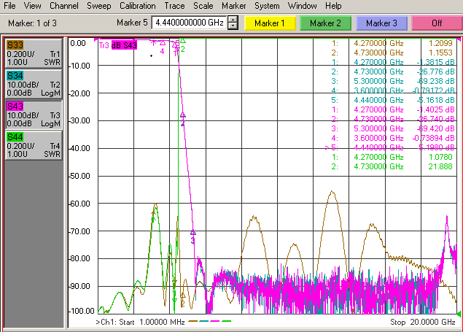The image size is (463, 332).
Task: Open the File menu
Action: [9, 6]
